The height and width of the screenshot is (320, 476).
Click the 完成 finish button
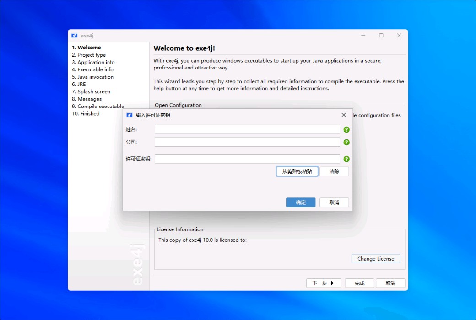pyautogui.click(x=359, y=283)
